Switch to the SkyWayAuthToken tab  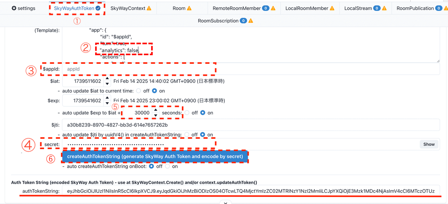point(77,8)
